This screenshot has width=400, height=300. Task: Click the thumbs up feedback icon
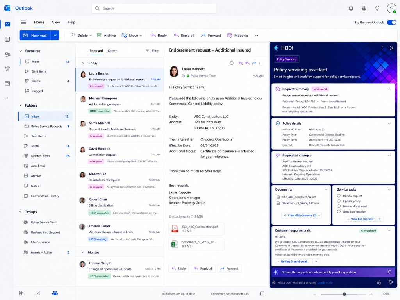coord(379,283)
